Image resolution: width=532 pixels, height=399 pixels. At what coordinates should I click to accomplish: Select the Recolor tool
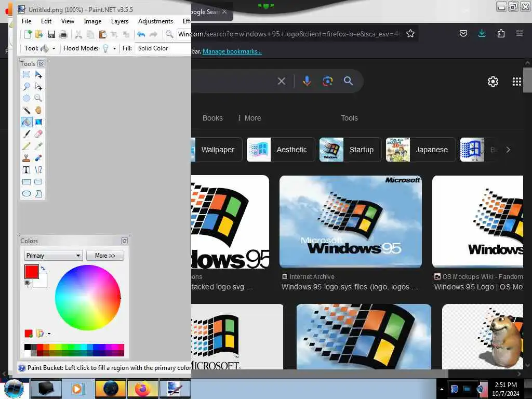[38, 158]
